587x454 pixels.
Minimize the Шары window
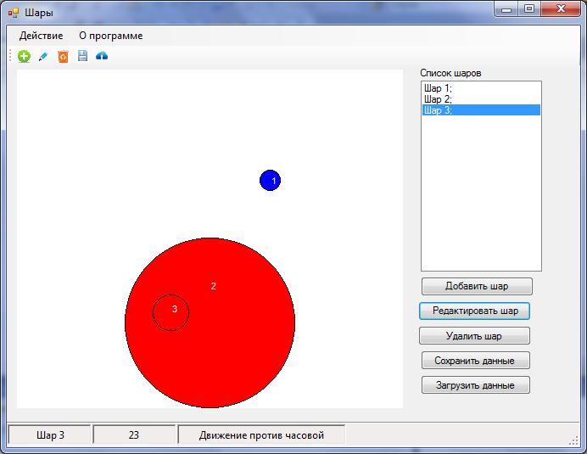506,9
